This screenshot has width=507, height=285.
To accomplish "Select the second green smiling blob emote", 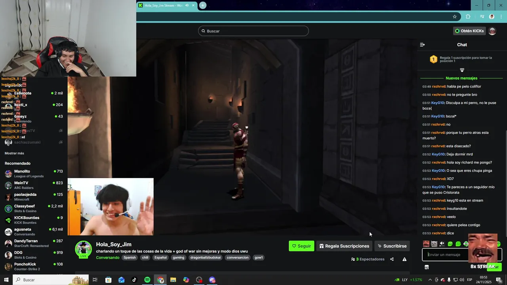I will point(458,244).
